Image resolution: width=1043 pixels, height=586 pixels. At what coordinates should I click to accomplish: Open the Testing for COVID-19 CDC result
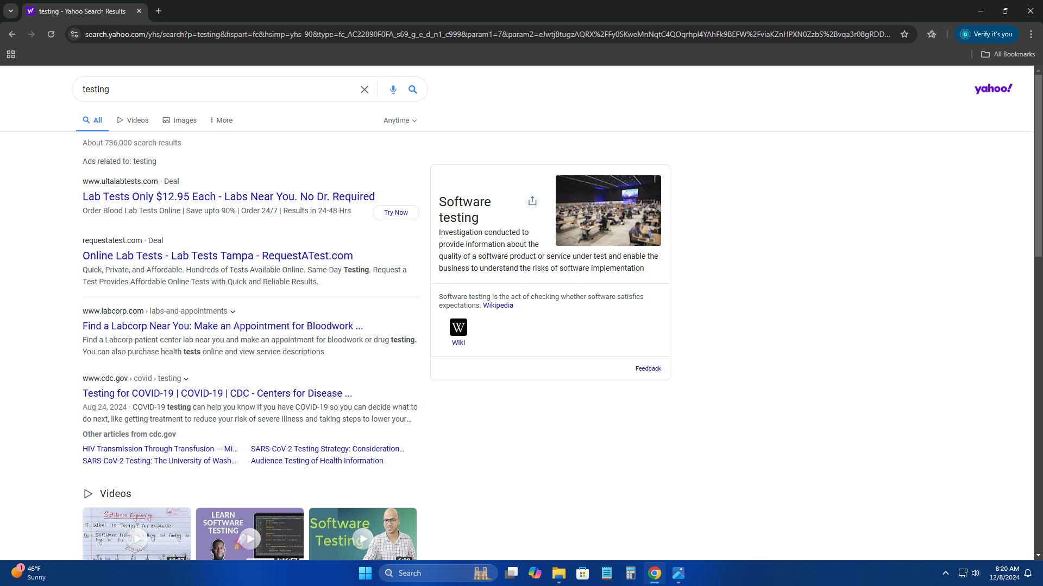217,393
